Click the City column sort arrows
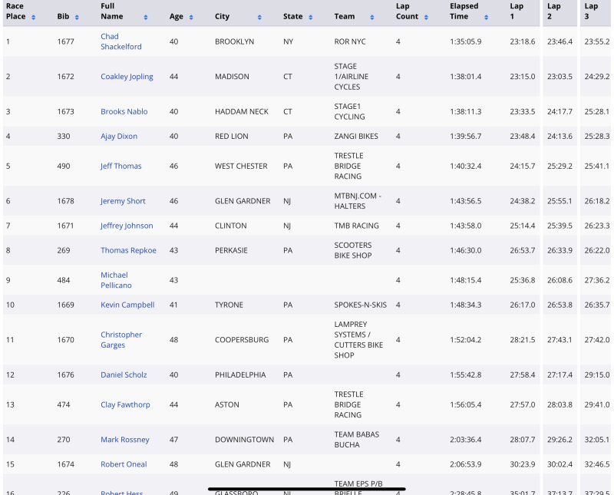The height and width of the screenshot is (495, 614). (259, 17)
